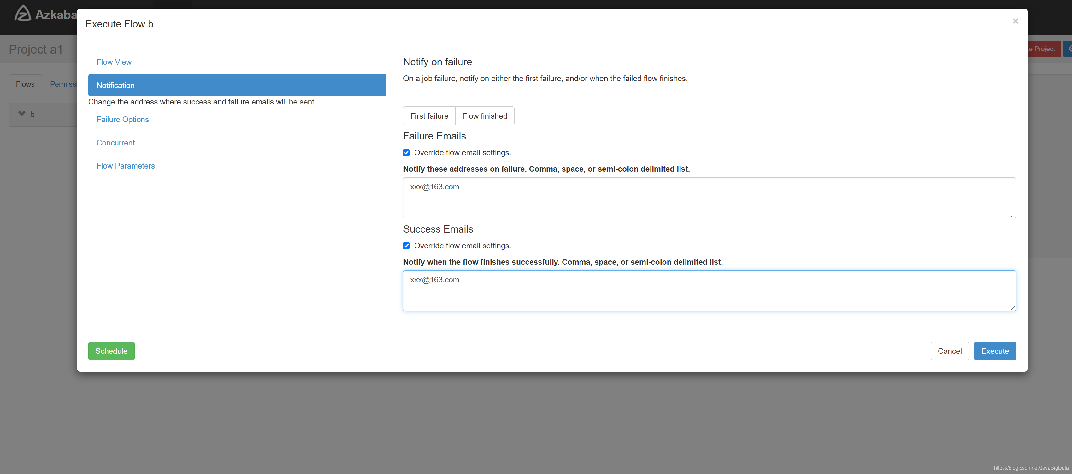Toggle Failure Emails override checkbox
This screenshot has height=474, width=1072.
point(406,153)
